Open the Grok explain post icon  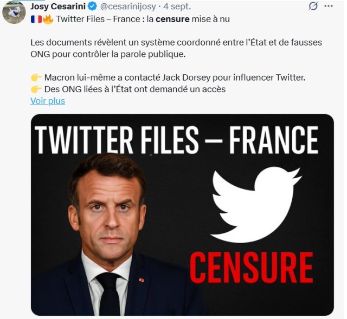click(x=313, y=6)
